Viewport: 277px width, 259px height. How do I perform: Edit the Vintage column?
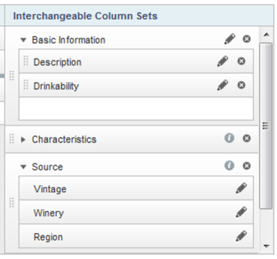241,188
